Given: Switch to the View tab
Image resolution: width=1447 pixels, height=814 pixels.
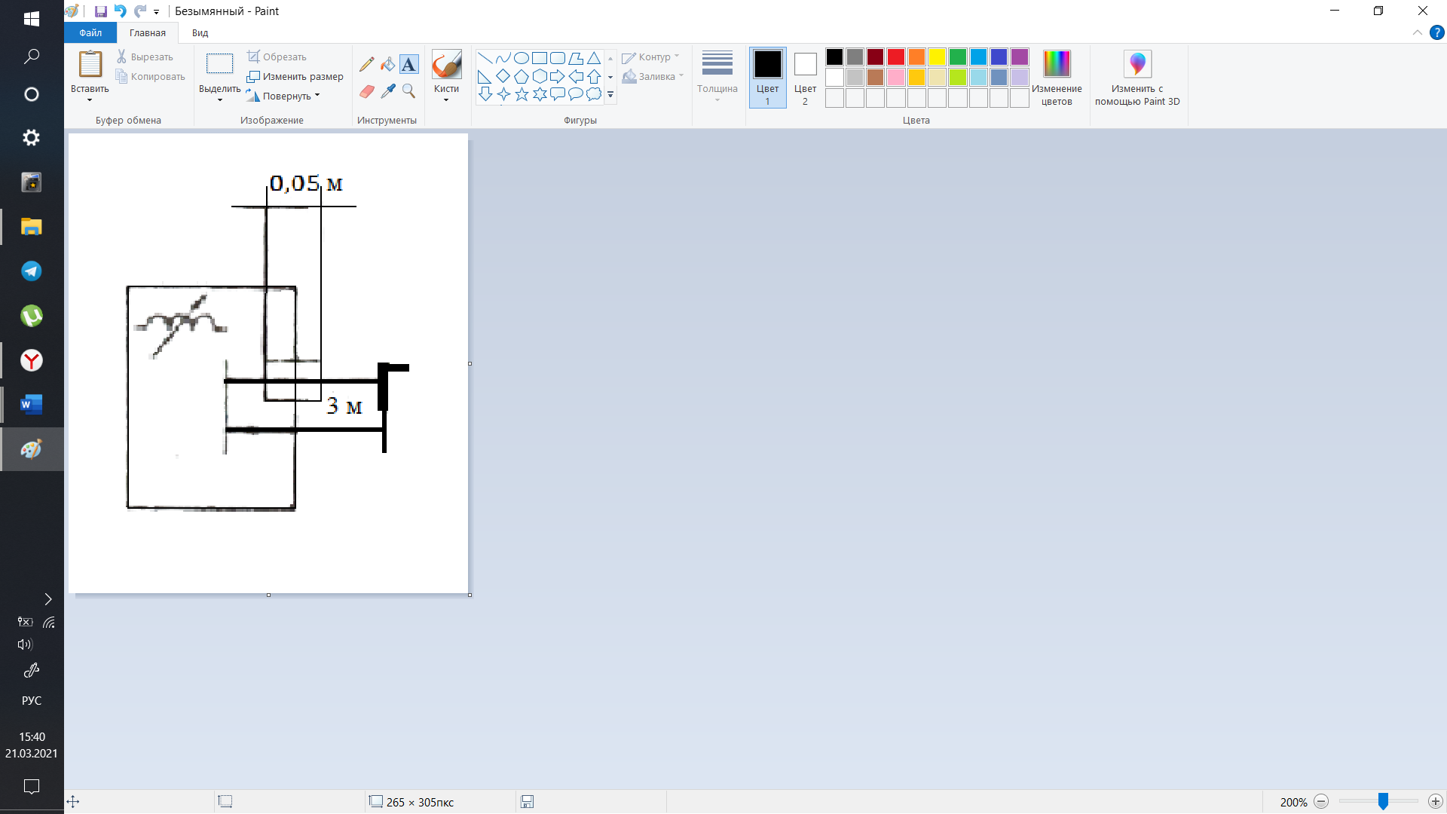Looking at the screenshot, I should (200, 32).
